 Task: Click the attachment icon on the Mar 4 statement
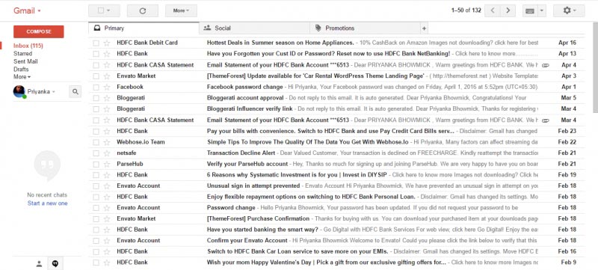546,120
